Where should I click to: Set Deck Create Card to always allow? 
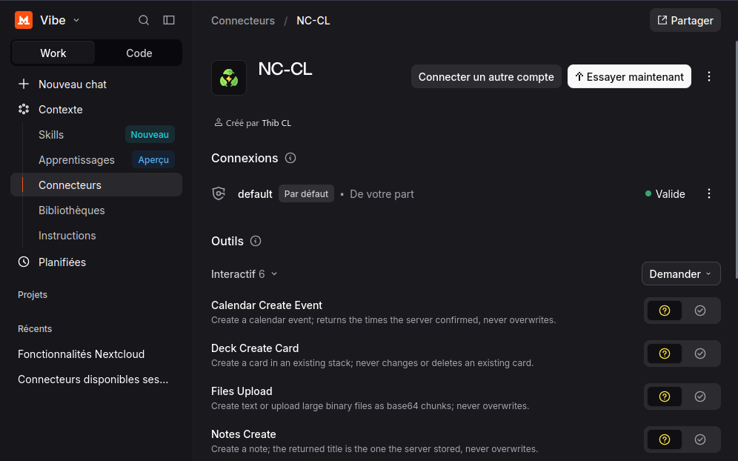tap(700, 354)
